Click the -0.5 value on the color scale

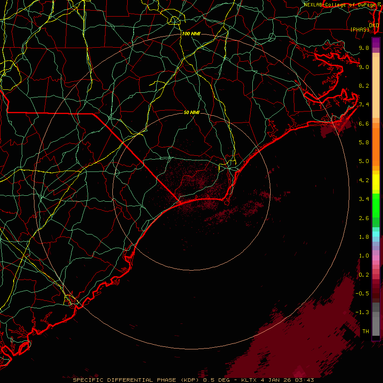tap(363, 294)
